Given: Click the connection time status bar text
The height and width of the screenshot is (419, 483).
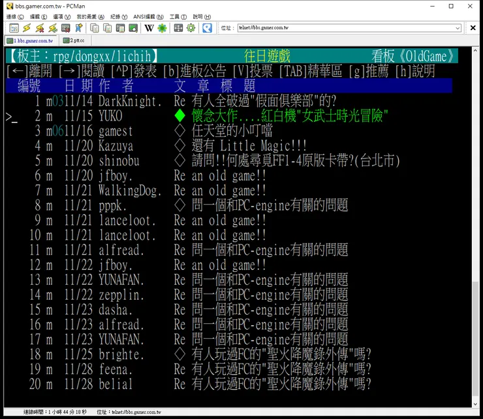Looking at the screenshot, I should [x=55, y=412].
